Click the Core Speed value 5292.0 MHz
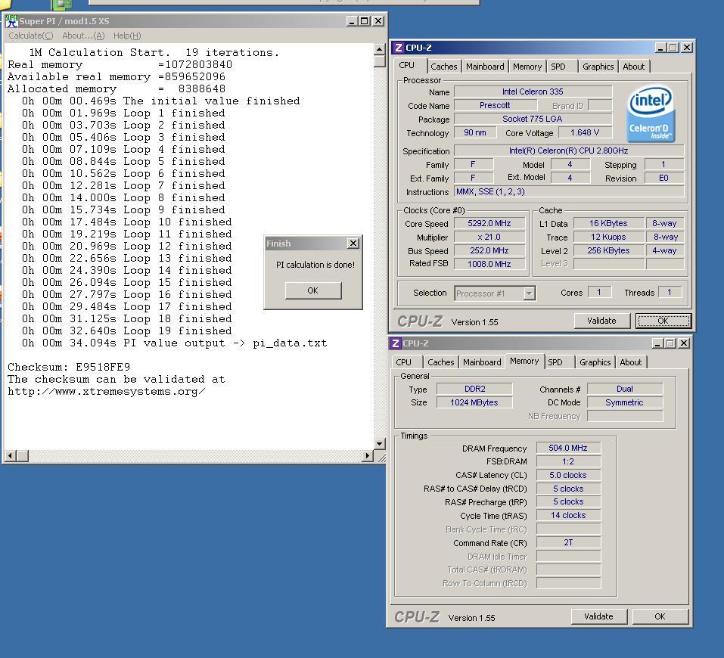Viewport: 724px width, 658px height. 489,223
